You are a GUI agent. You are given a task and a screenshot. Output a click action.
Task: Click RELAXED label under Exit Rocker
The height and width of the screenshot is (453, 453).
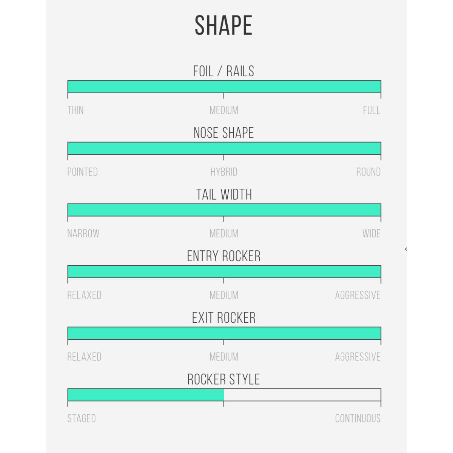coord(84,356)
